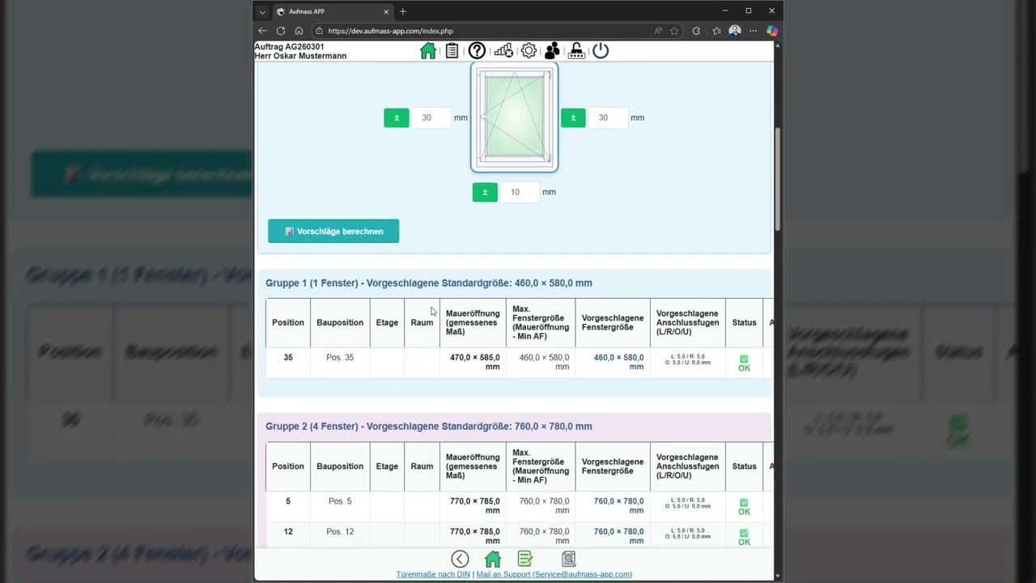Click the window preview thumbnail
1036x583 pixels.
pos(515,118)
